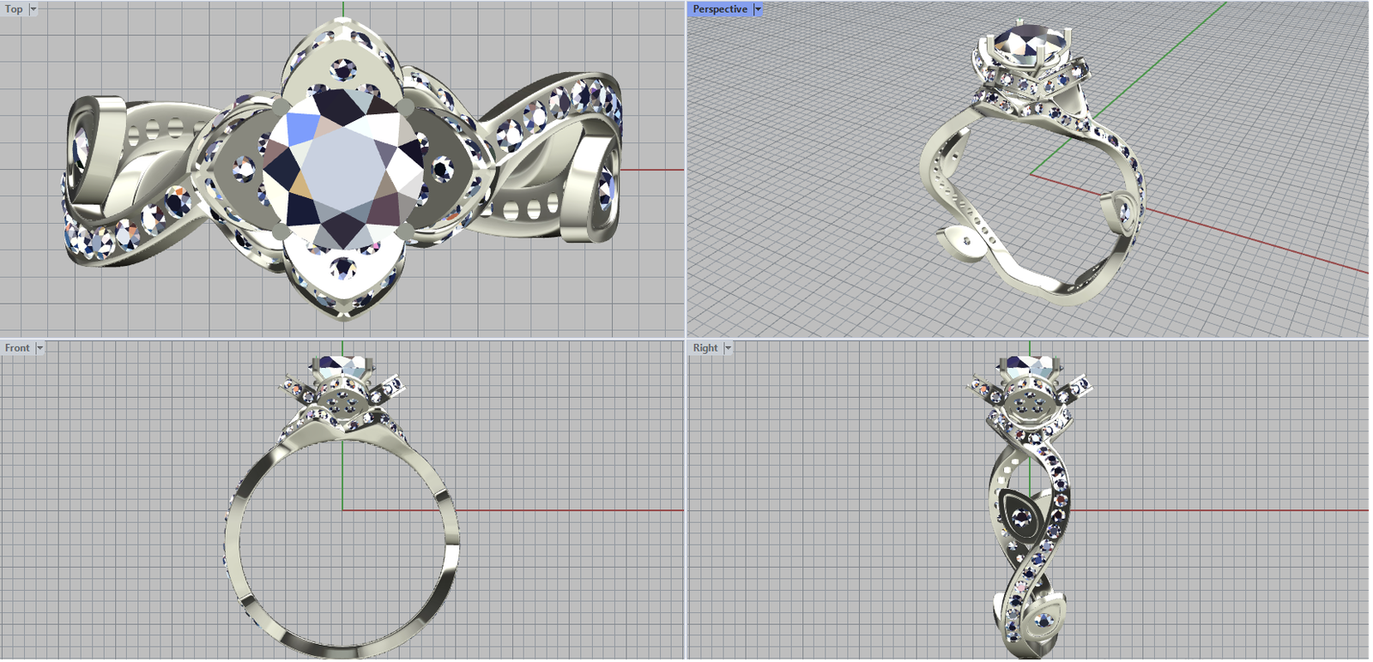Open the Front viewport dropdown arrow
The image size is (1373, 662).
coord(39,348)
